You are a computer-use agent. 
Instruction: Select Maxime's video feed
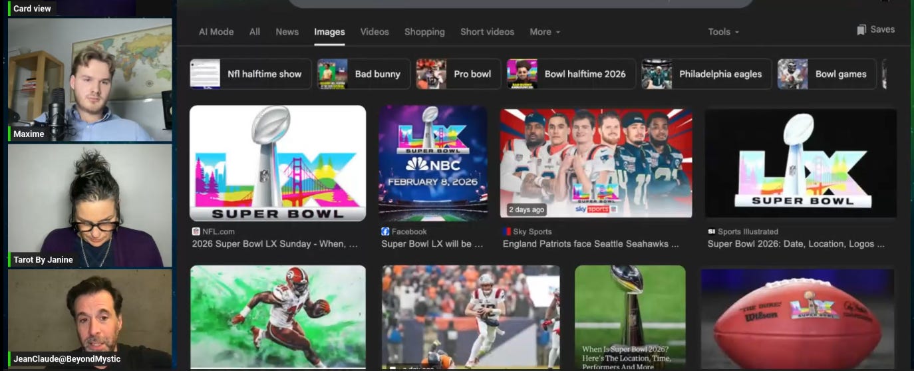pyautogui.click(x=90, y=80)
